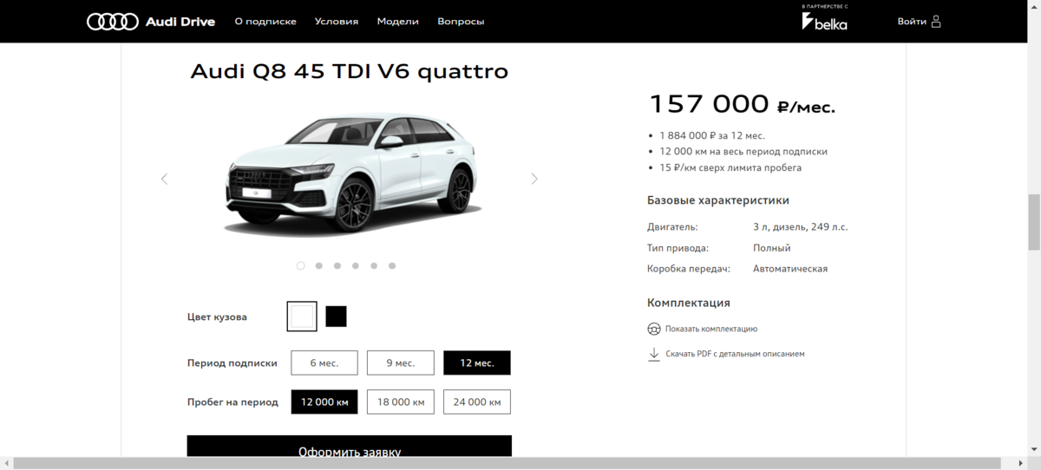Select 18 000 км mileage option
The width and height of the screenshot is (1041, 470).
click(400, 401)
